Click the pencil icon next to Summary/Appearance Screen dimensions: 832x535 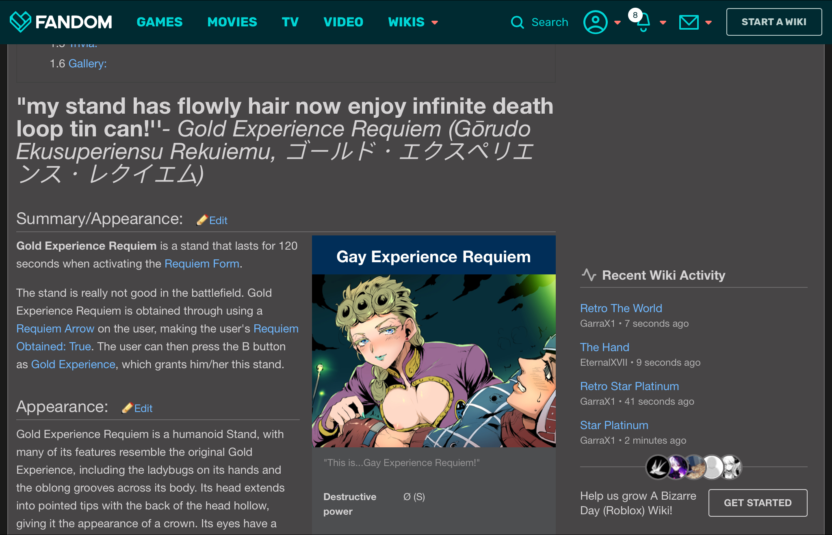pos(202,220)
